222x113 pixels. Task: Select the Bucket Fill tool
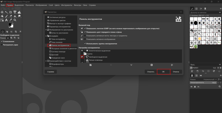(2, 16)
